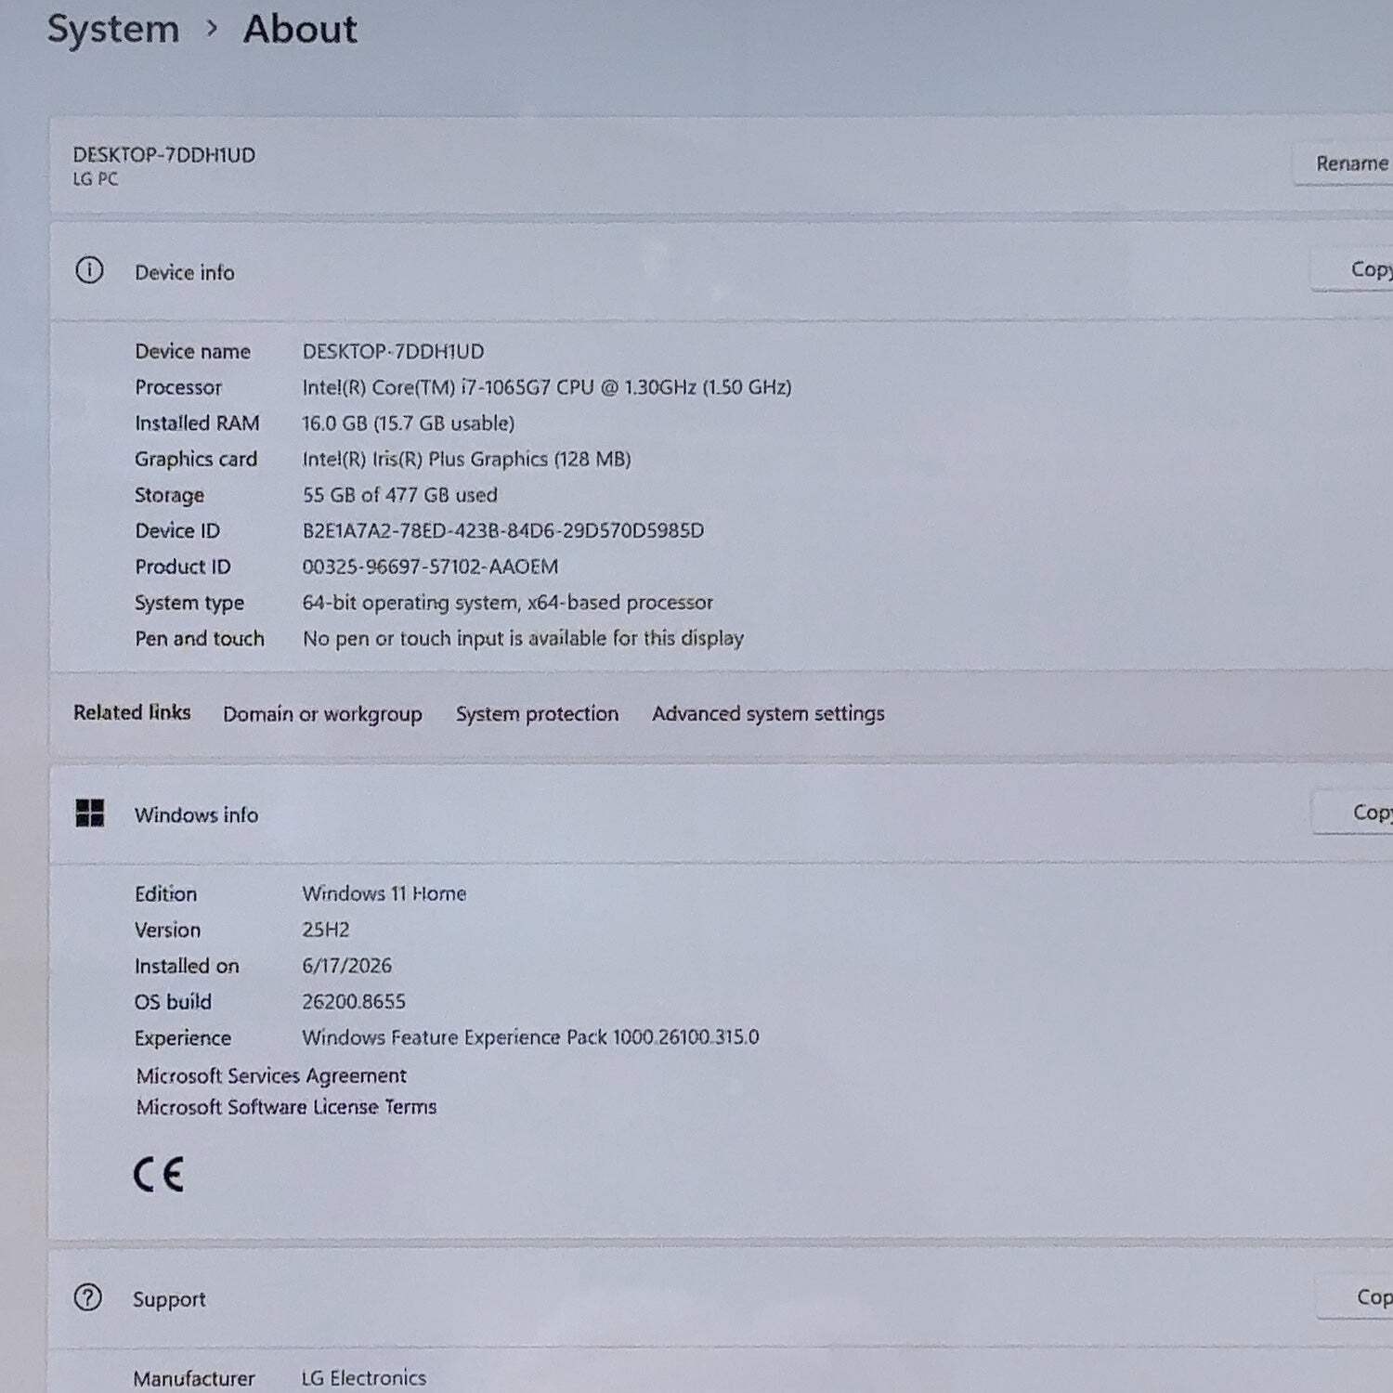Click the Graphics card label
Screen dimensions: 1393x1393
coord(196,459)
